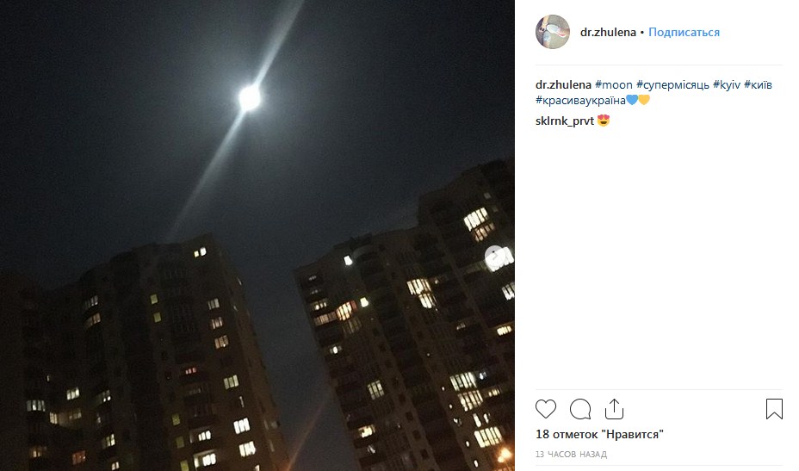Open the #супермісяць hashtag
Viewport: 799px width, 471px height.
tap(672, 84)
